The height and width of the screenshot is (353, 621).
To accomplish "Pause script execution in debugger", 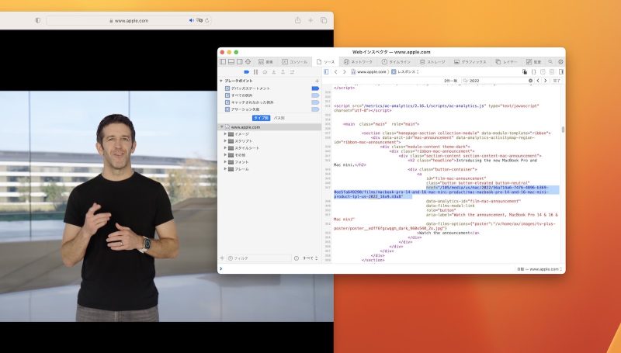I will [255, 71].
